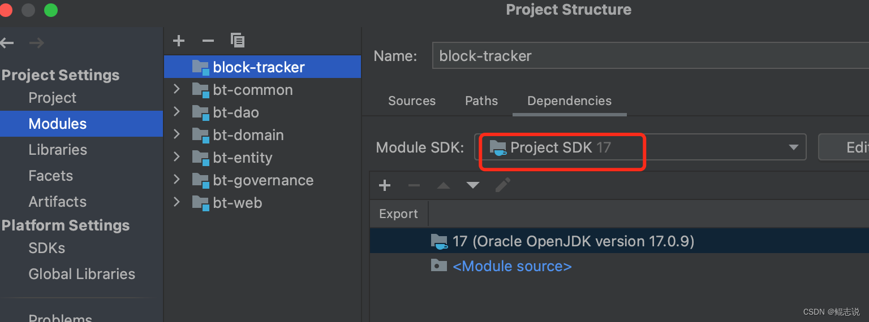Image resolution: width=869 pixels, height=322 pixels.
Task: Click the green window zoom button
Action: point(51,10)
